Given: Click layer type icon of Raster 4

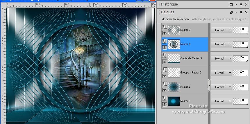Looking at the screenshot, I should coord(165,42).
